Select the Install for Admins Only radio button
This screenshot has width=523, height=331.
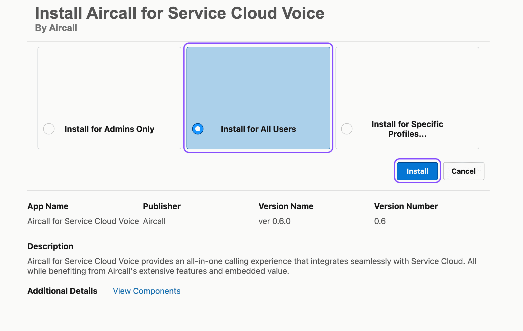click(x=49, y=129)
